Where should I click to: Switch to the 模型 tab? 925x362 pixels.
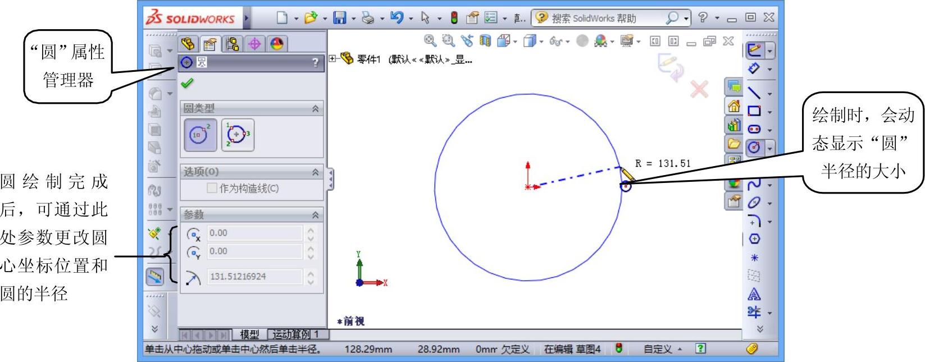[x=249, y=334]
